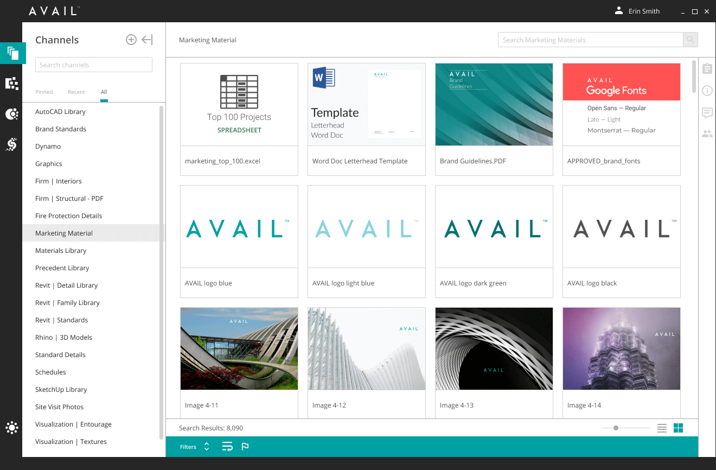The width and height of the screenshot is (716, 470).
Task: Expand the Filters chevron control
Action: pyautogui.click(x=207, y=447)
